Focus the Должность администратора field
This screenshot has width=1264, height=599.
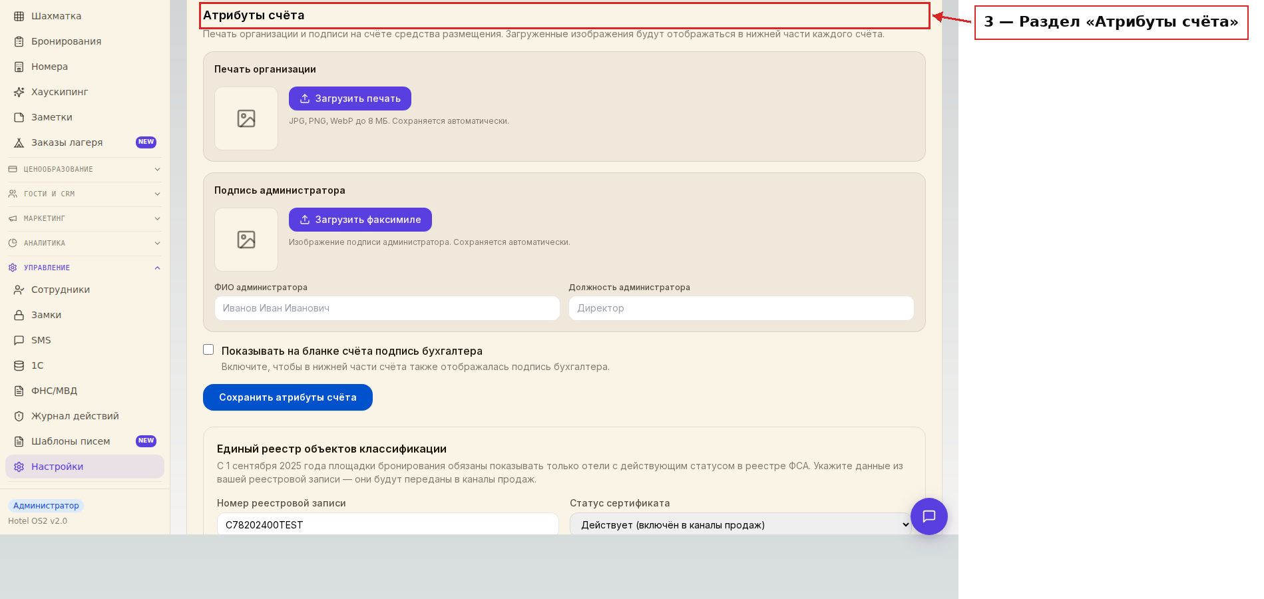click(741, 308)
